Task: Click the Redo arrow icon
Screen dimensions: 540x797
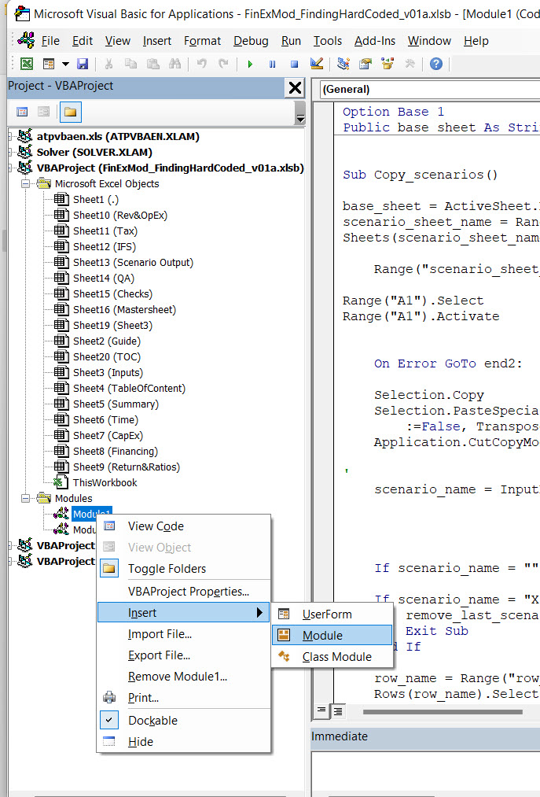Action: 223,64
